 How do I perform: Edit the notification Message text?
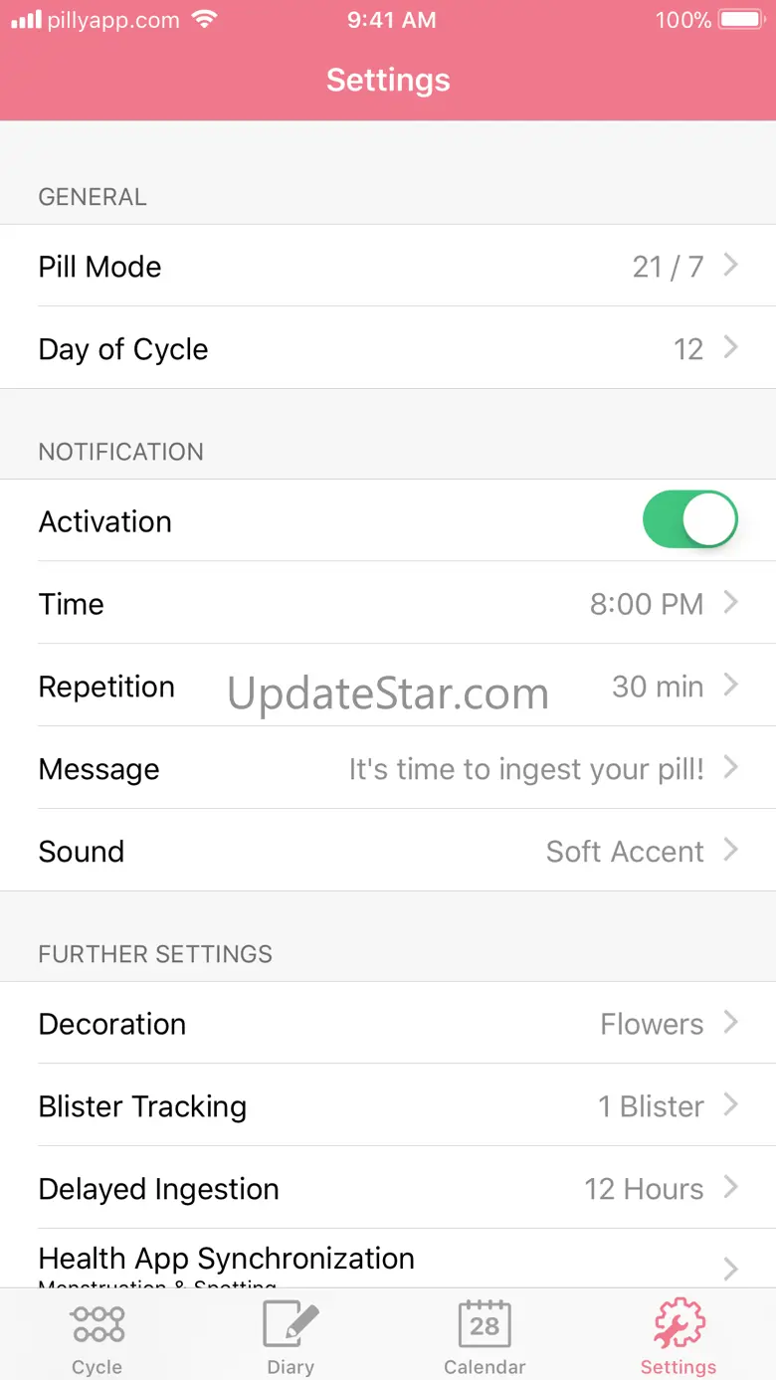pos(525,769)
